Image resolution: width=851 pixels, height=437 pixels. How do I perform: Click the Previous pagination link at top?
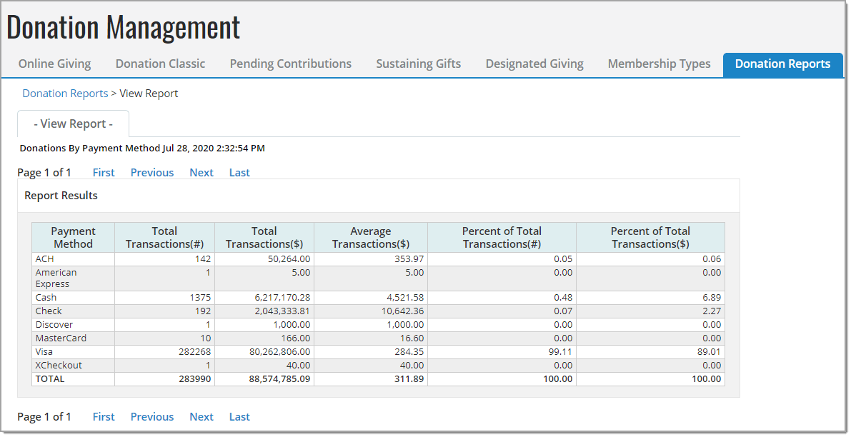click(151, 172)
